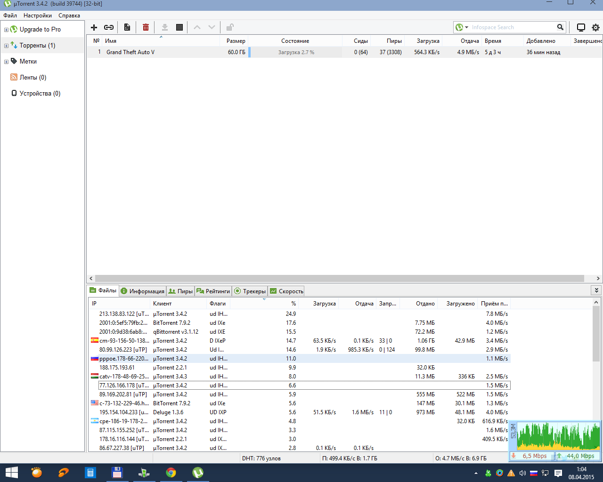603x482 pixels.
Task: Switch to the Файлы tab
Action: (103, 290)
